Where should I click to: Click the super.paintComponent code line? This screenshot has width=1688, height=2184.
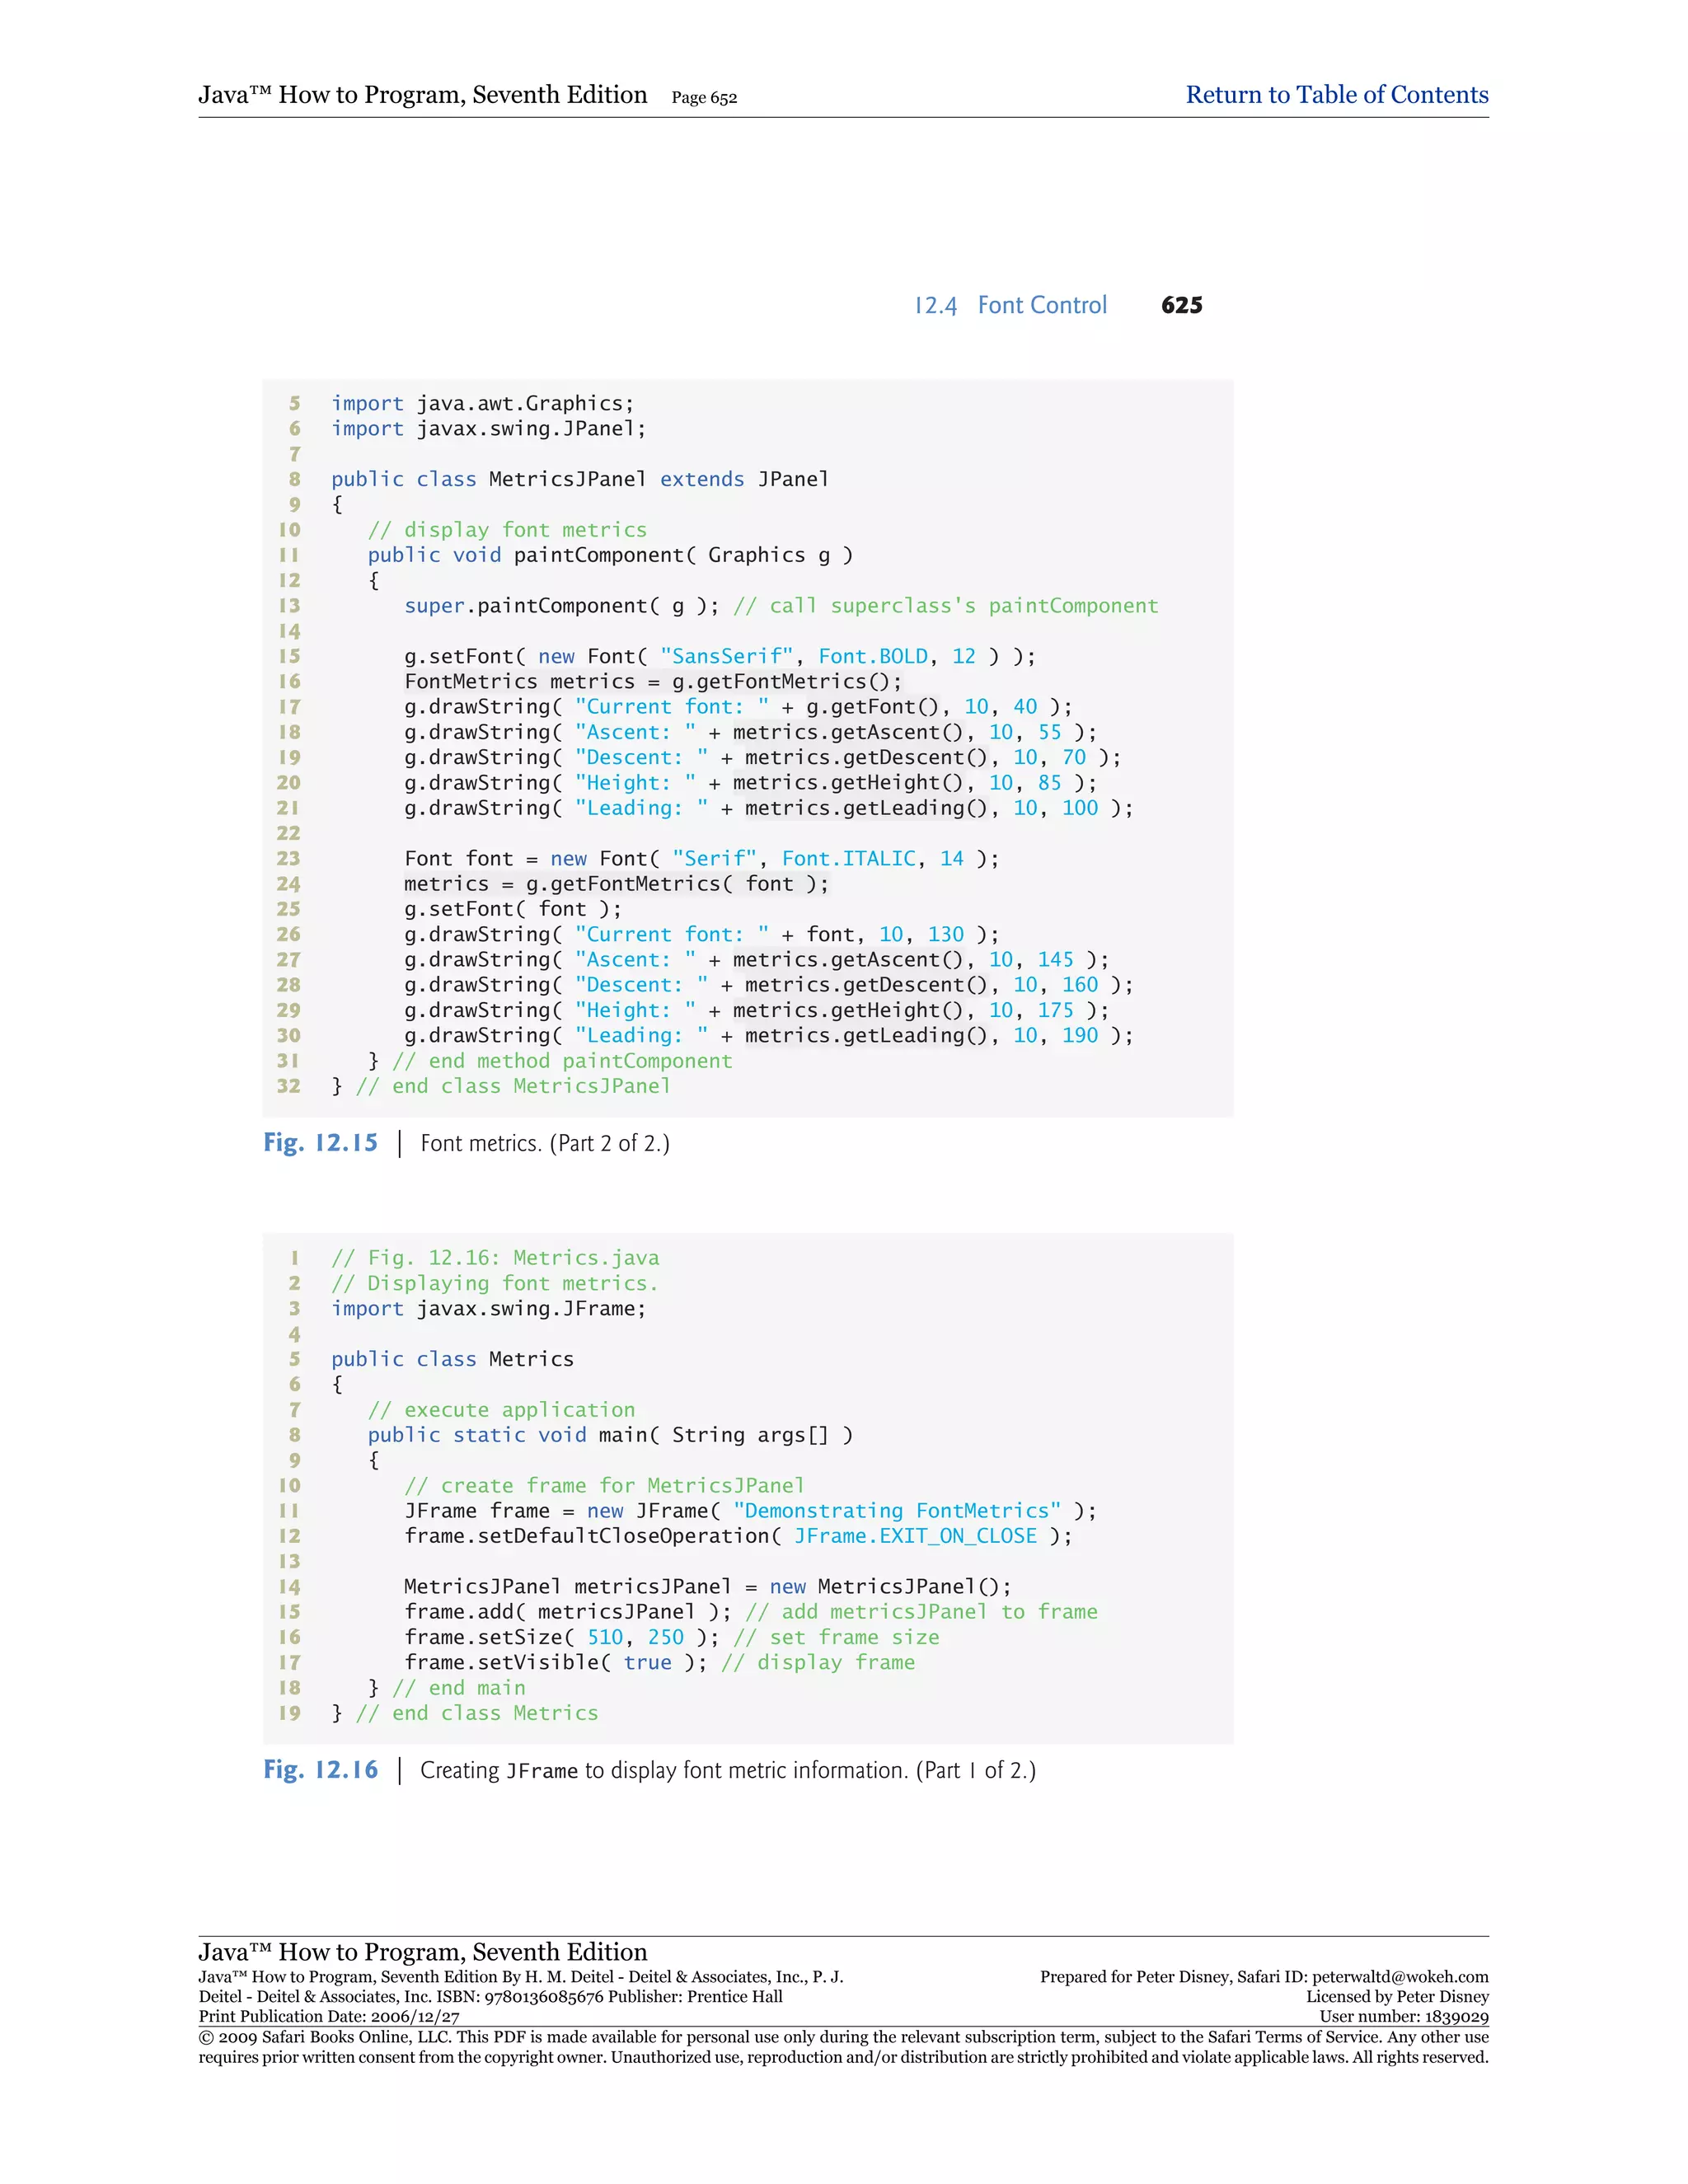point(780,606)
